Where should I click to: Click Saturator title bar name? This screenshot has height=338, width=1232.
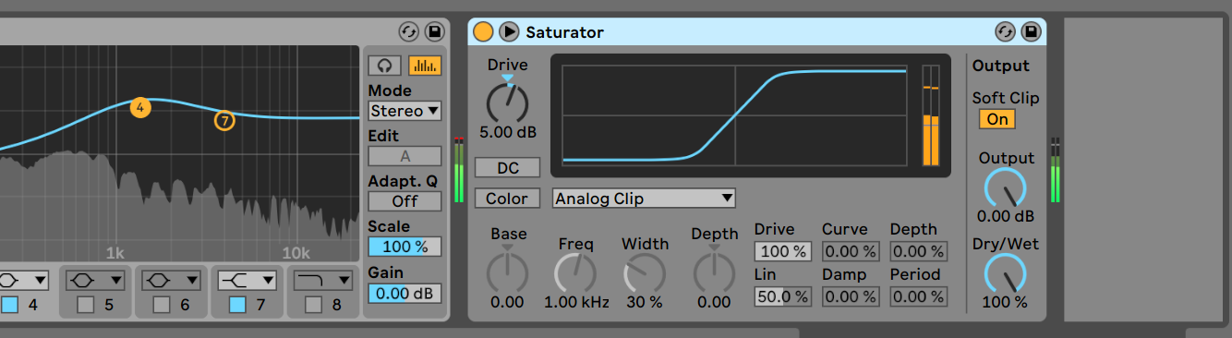[x=564, y=32]
